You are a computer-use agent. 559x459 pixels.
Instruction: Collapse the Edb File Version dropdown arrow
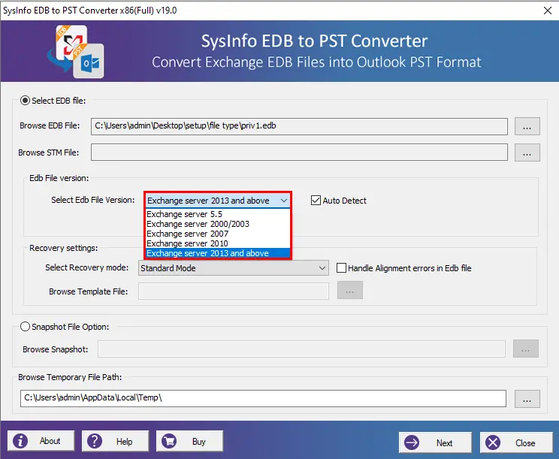tap(284, 201)
